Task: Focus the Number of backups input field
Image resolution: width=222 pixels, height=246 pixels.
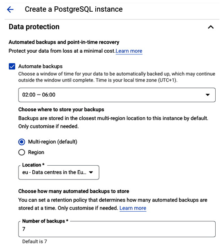Action: 117,229
